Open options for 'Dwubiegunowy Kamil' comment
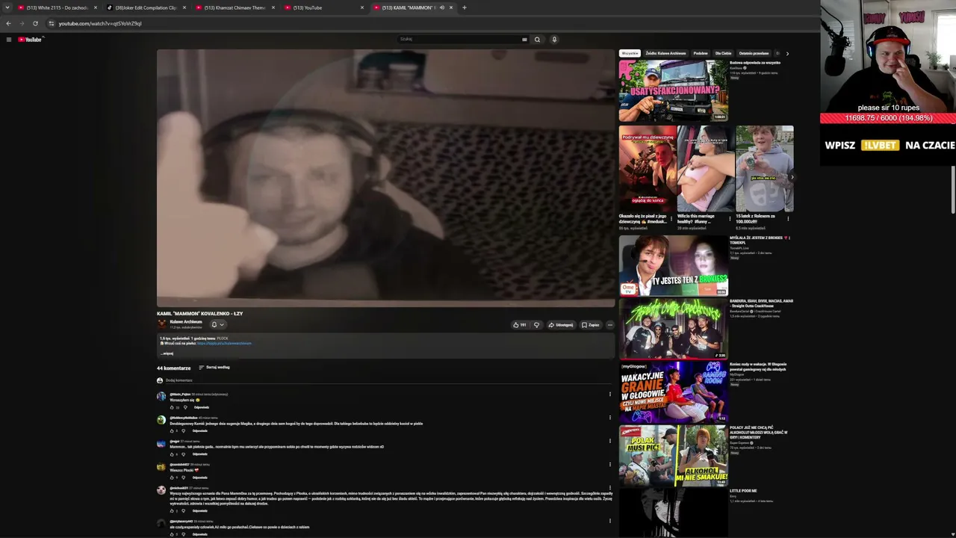Image resolution: width=956 pixels, height=538 pixels. (609, 418)
